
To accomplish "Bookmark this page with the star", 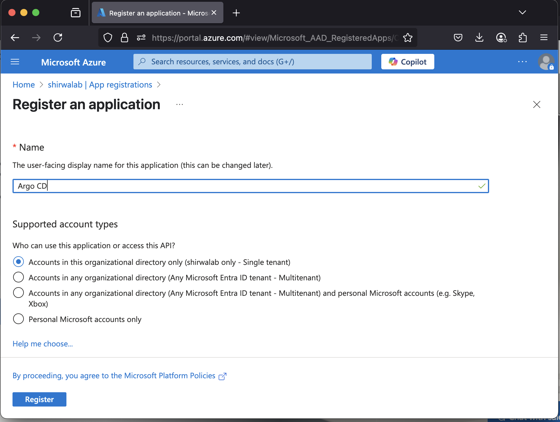I will pos(408,38).
